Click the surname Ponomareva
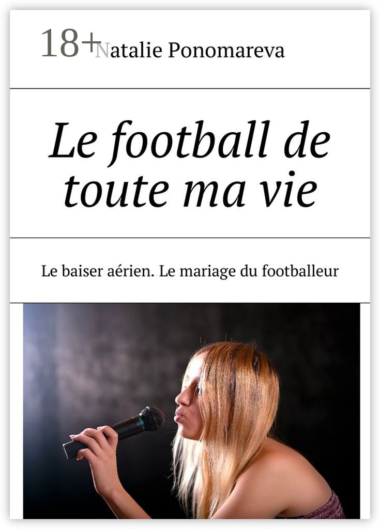The height and width of the screenshot is (529, 380). pyautogui.click(x=226, y=51)
